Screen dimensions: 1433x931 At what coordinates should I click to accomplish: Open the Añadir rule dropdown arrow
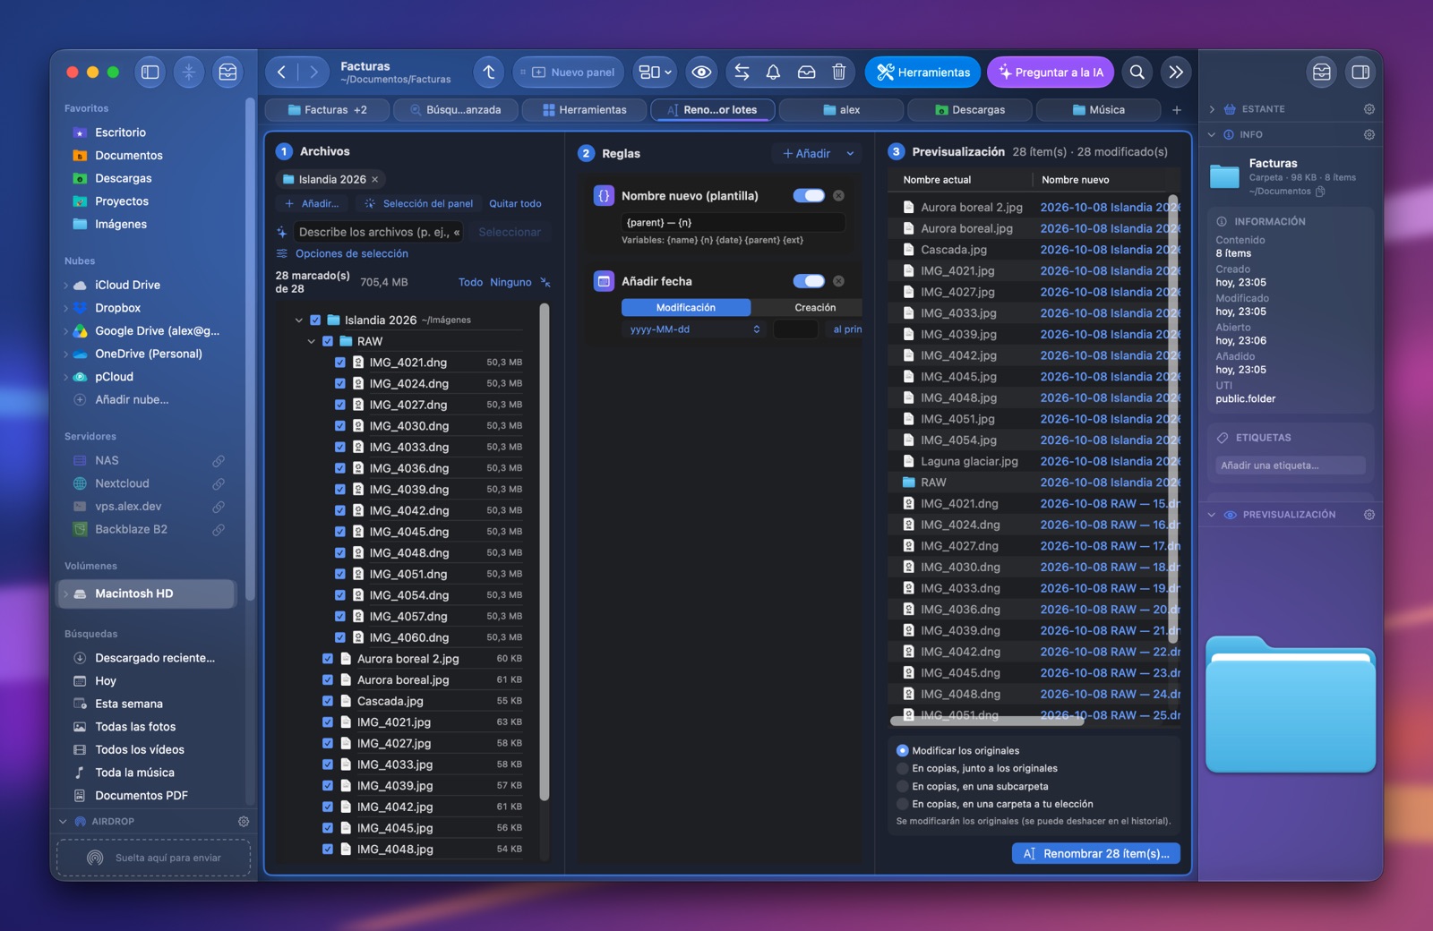point(850,154)
